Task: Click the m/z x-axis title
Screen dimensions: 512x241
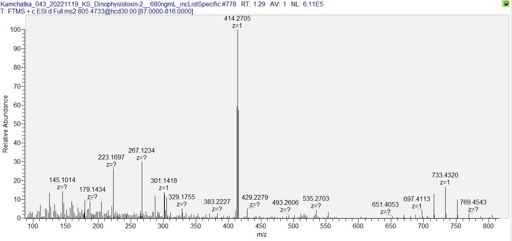Action: (262, 235)
